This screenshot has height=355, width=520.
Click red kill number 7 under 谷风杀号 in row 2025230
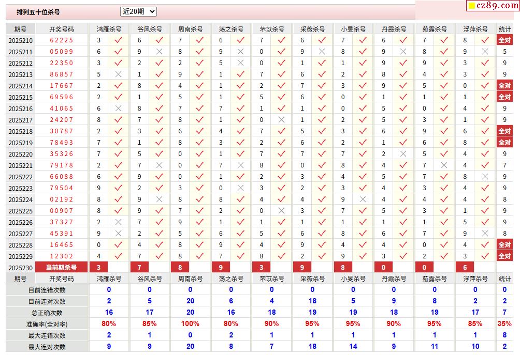click(x=139, y=267)
